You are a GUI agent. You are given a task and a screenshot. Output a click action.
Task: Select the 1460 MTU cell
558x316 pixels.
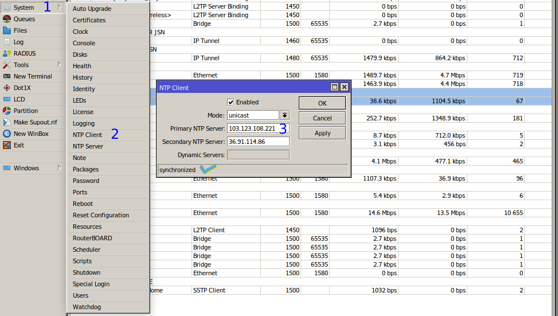281,41
